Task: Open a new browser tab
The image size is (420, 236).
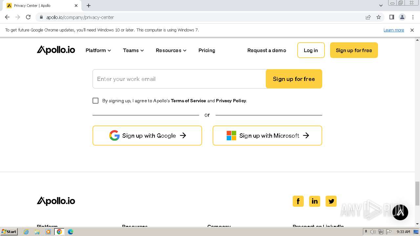Action: [89, 6]
